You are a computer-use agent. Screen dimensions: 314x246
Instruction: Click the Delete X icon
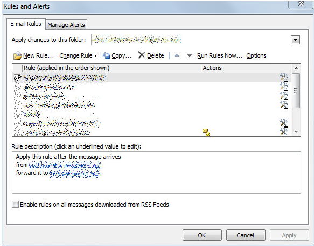pos(141,55)
